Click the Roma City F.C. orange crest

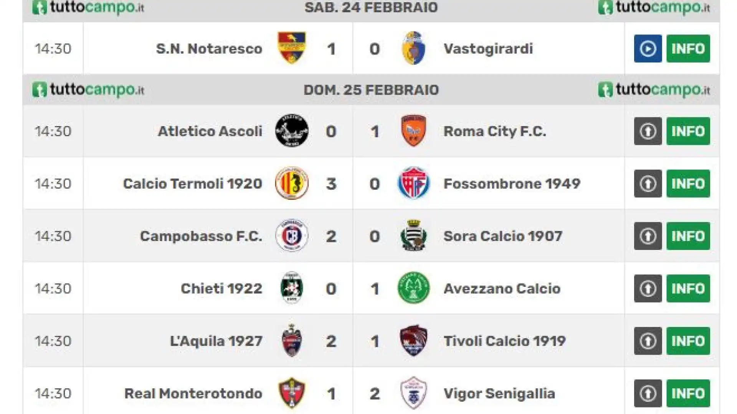(413, 131)
